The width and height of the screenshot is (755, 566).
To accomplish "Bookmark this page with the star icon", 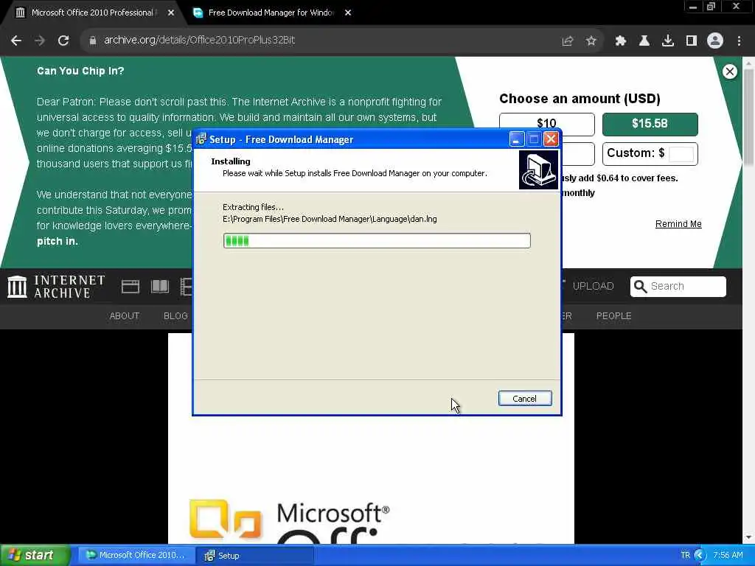I will pyautogui.click(x=591, y=41).
